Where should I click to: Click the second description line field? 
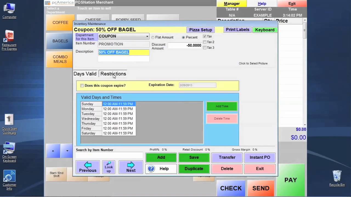coord(124,59)
